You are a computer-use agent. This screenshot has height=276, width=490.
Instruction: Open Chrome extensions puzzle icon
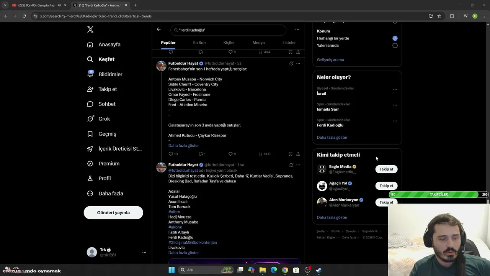(452, 16)
